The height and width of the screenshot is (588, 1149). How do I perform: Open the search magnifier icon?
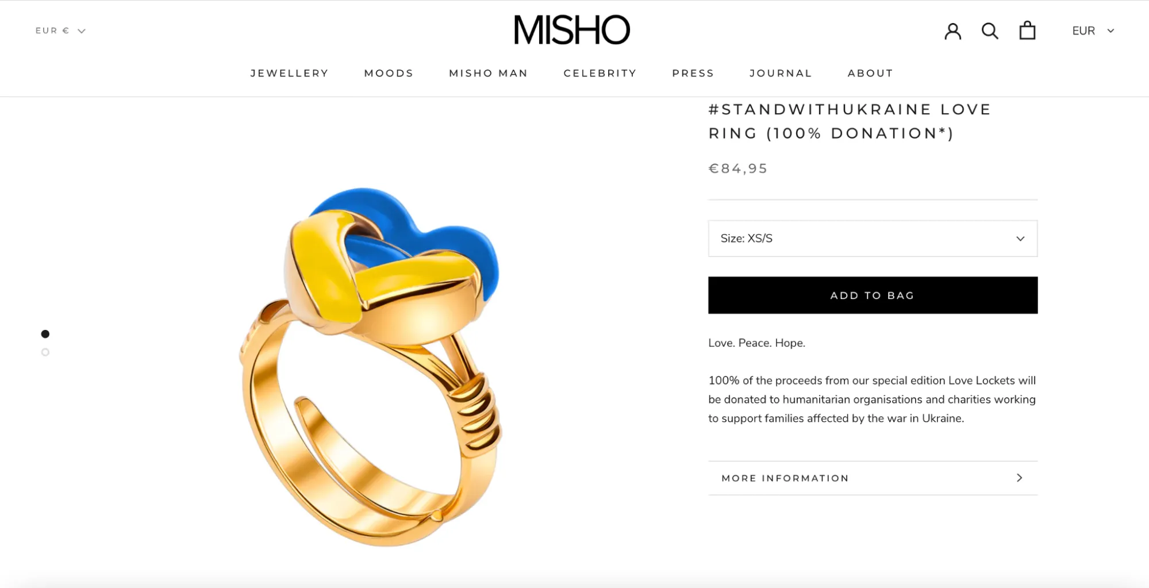point(990,31)
